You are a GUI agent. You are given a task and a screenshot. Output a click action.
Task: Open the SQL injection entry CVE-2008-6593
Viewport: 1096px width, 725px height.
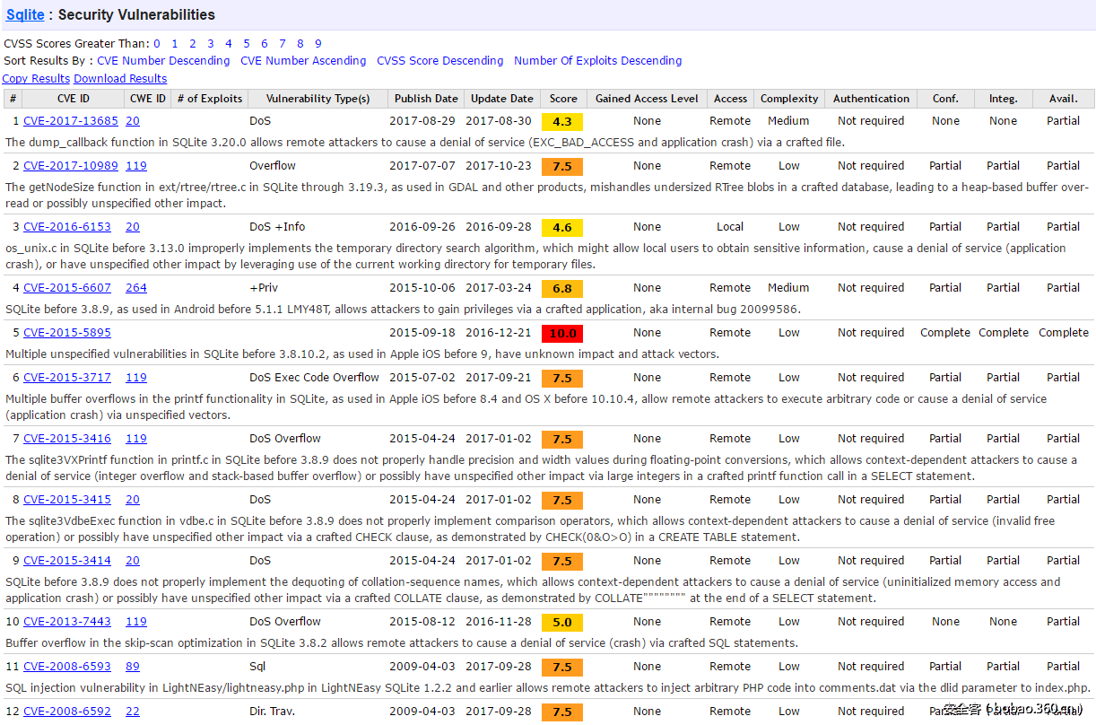click(x=67, y=666)
